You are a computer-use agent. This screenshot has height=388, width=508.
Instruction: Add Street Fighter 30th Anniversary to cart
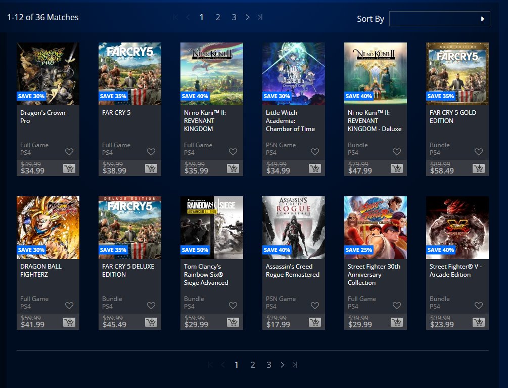[397, 322]
